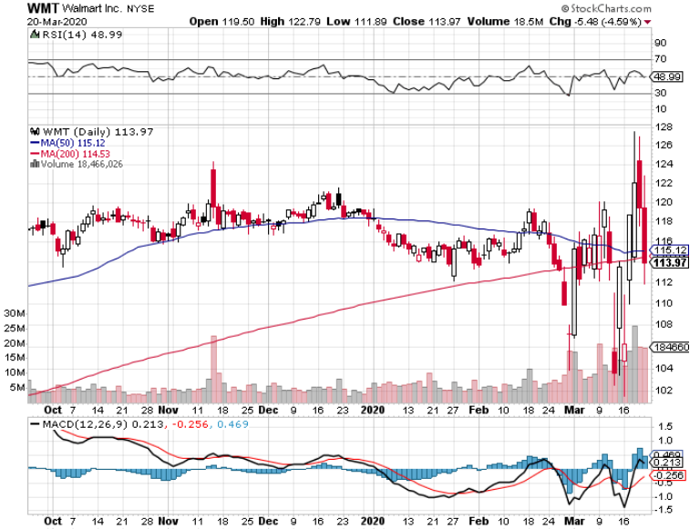Click the blue 0.469 MACD histogram value
The image size is (700, 529).
[232, 424]
